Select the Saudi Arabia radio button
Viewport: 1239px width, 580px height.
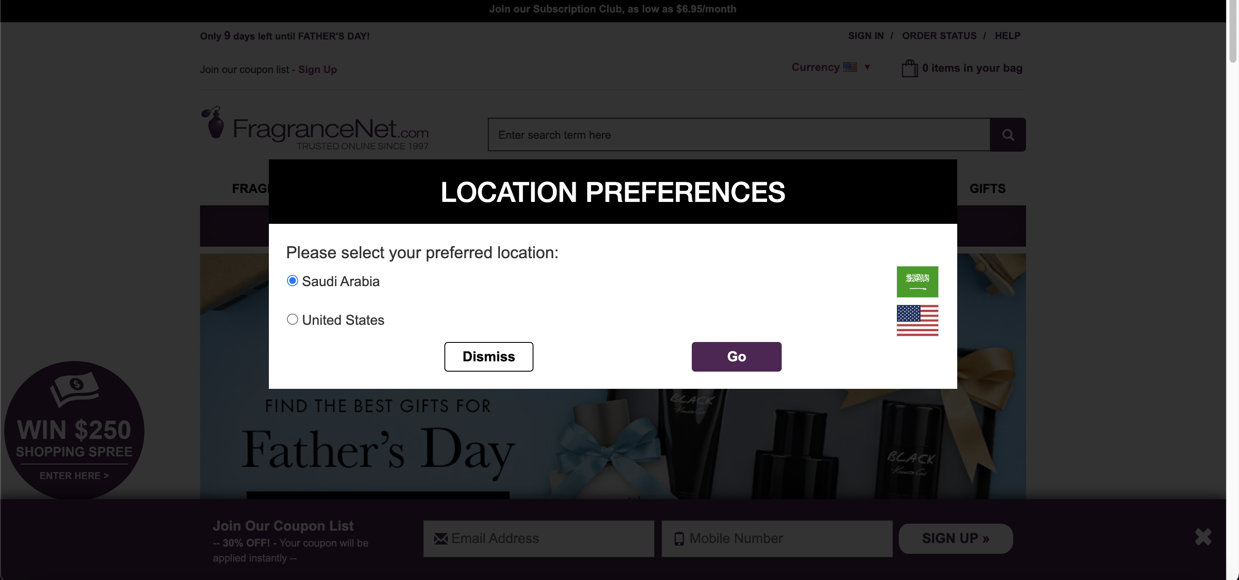pos(293,281)
